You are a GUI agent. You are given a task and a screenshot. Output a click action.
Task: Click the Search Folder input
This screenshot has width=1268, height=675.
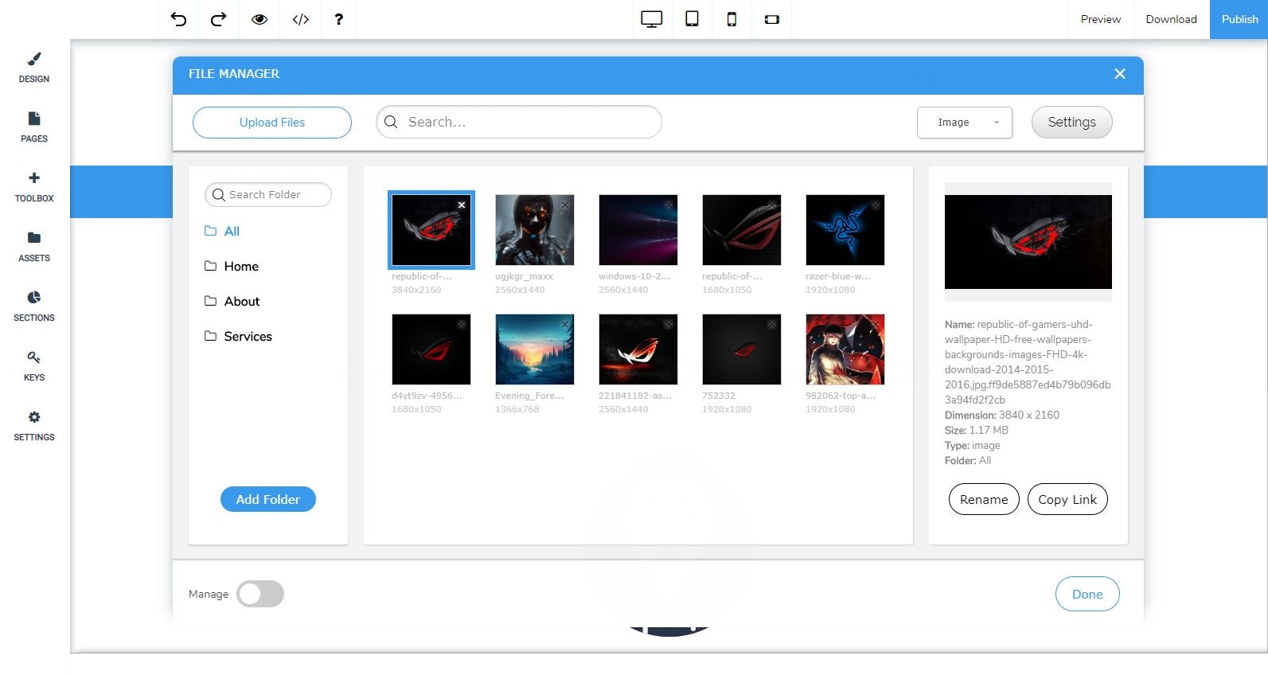pos(268,194)
